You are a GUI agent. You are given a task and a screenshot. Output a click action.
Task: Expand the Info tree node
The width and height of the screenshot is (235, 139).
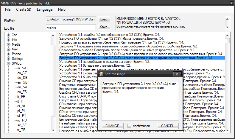[x=9, y=40]
